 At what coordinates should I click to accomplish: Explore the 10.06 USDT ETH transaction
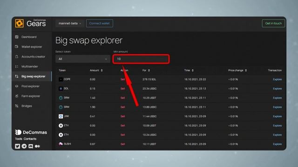(278, 126)
